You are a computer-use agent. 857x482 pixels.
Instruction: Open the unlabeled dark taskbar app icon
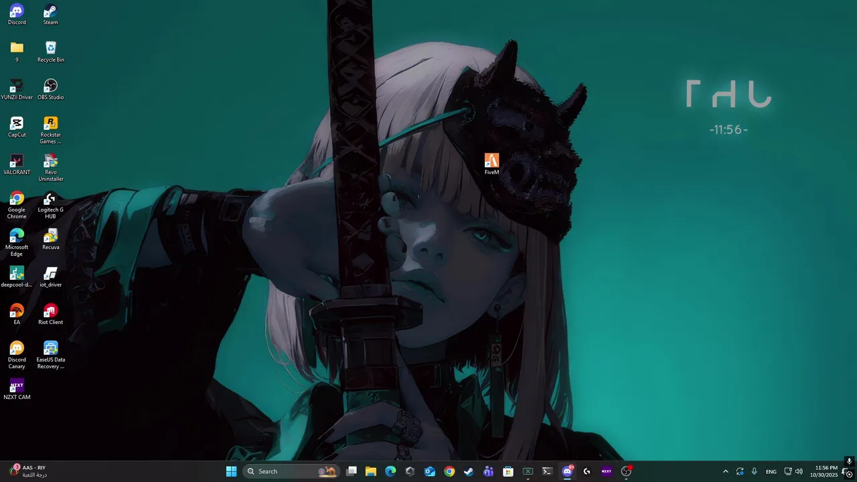(x=410, y=471)
